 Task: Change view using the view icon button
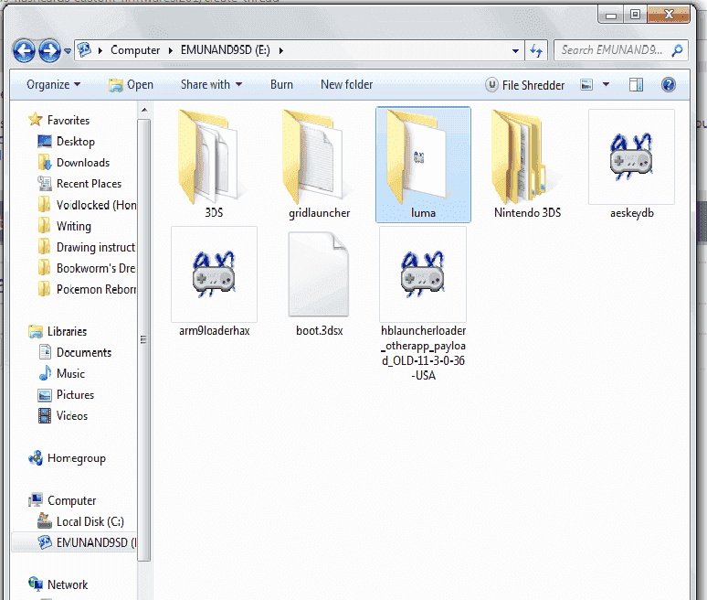[586, 84]
